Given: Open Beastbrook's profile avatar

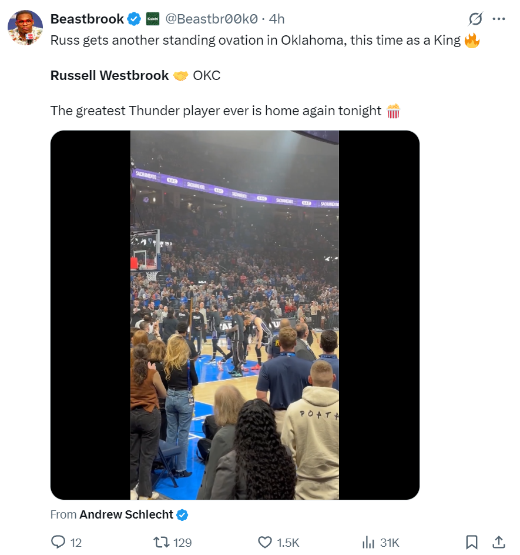Looking at the screenshot, I should (x=25, y=27).
